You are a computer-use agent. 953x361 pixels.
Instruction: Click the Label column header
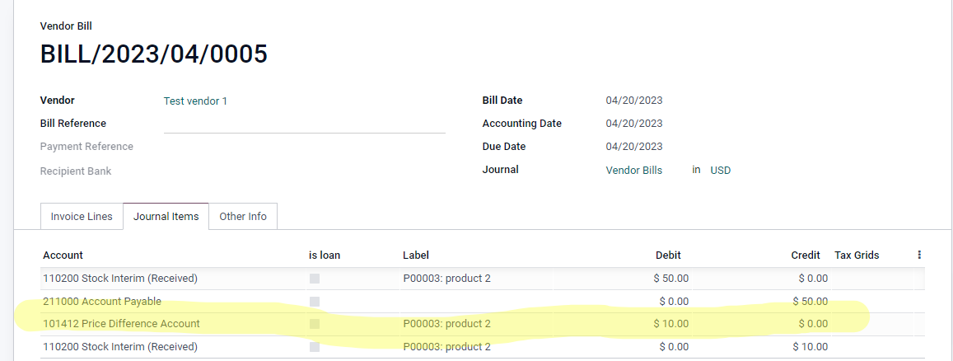[x=416, y=256]
